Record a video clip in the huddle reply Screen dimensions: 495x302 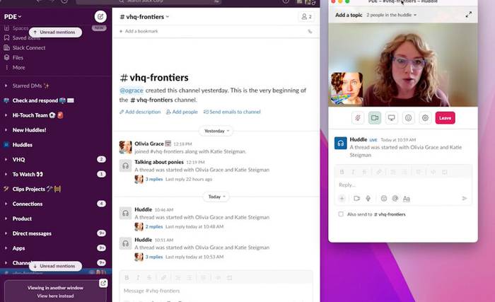[356, 198]
